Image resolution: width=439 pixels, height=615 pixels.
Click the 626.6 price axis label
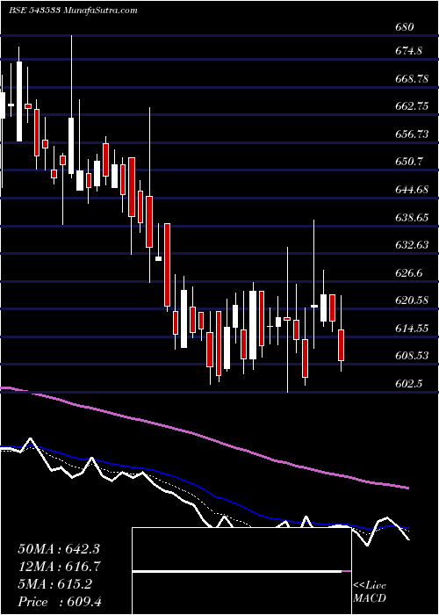(x=411, y=273)
